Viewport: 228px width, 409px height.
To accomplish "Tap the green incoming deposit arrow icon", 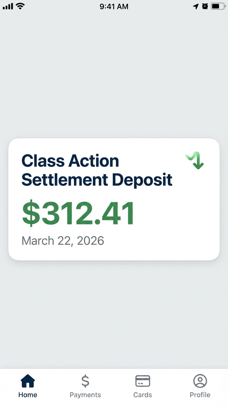I will 194,161.
